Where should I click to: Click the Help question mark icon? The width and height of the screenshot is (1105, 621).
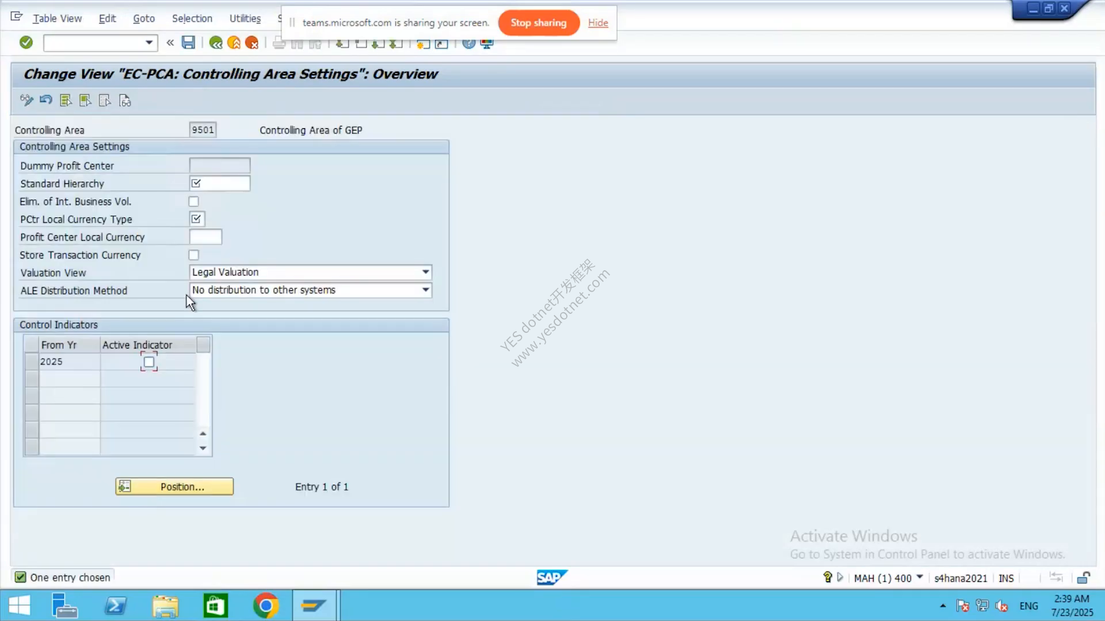(x=468, y=43)
